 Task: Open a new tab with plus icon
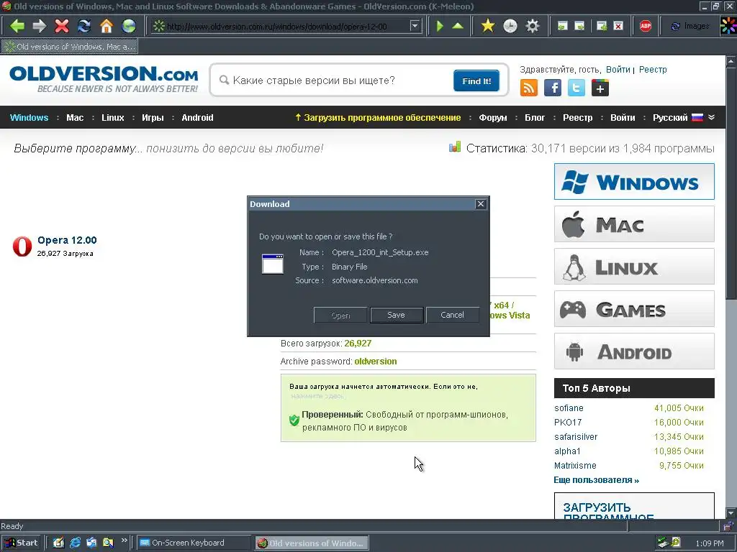pos(601,27)
